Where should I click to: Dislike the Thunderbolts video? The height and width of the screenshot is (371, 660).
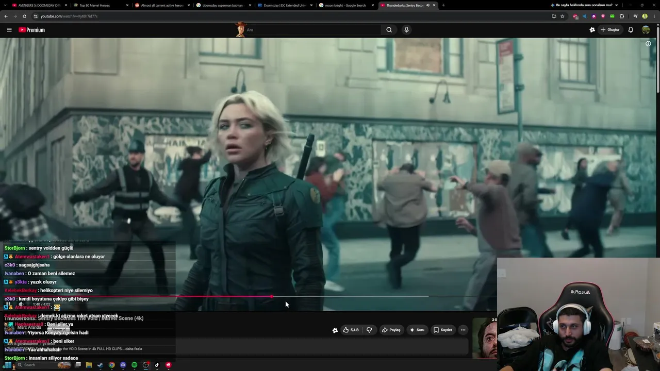click(x=369, y=330)
